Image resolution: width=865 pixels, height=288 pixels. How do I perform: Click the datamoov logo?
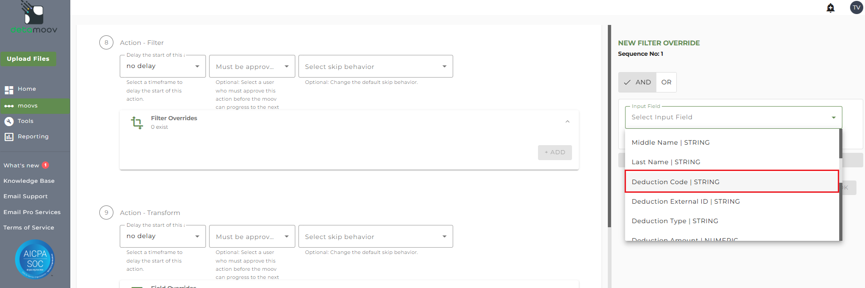click(34, 18)
